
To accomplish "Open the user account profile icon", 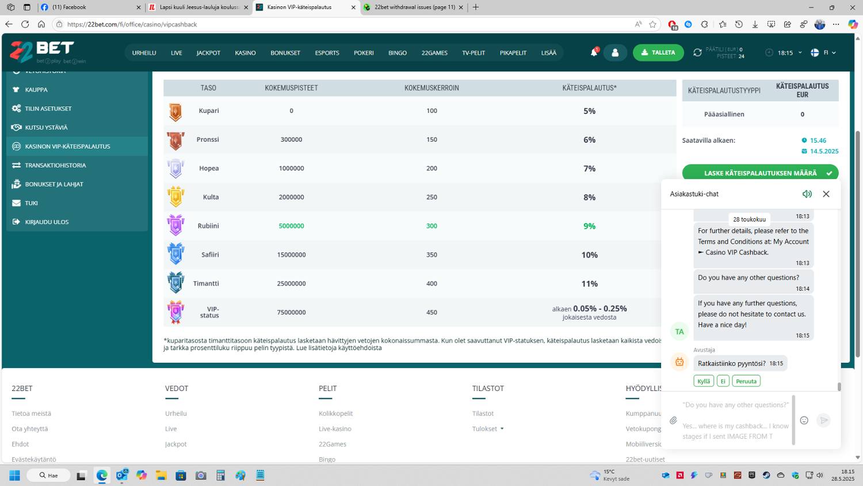I will click(x=615, y=52).
